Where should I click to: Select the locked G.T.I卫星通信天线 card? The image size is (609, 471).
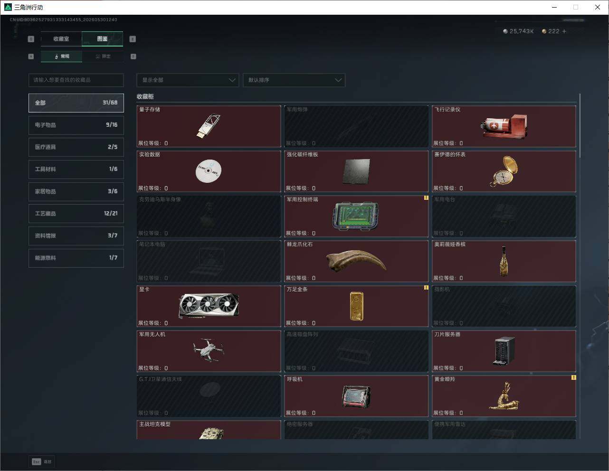point(209,396)
